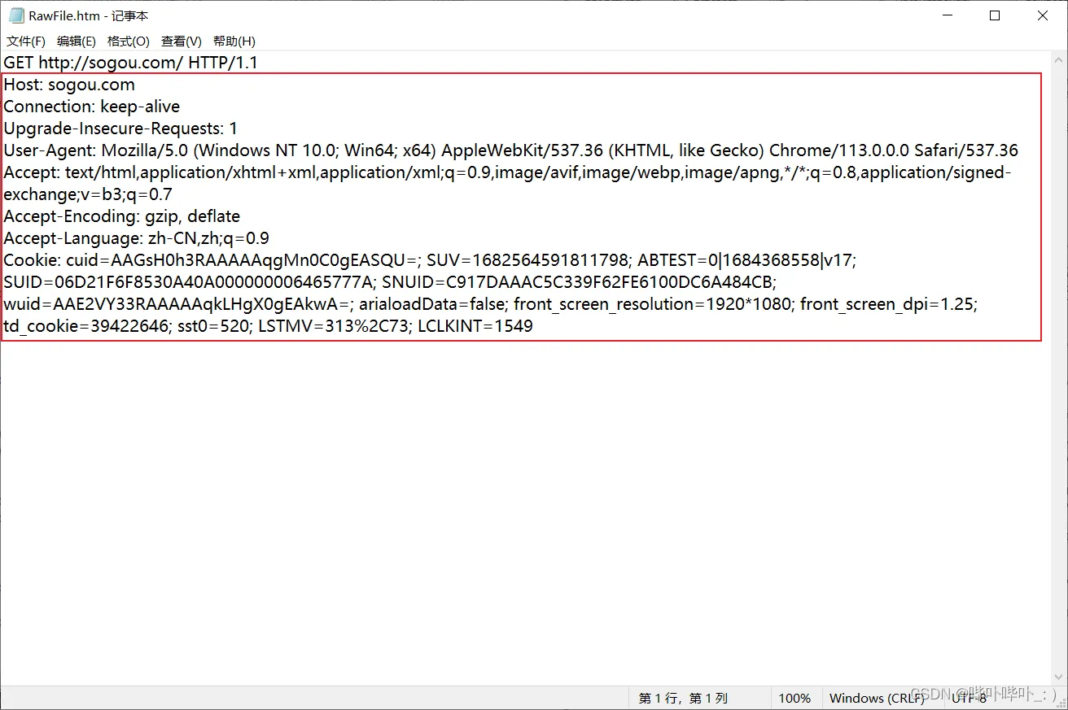Viewport: 1068px width, 710px height.
Task: Click the line starting with "wuid=AAE2VY33"
Action: coord(491,304)
